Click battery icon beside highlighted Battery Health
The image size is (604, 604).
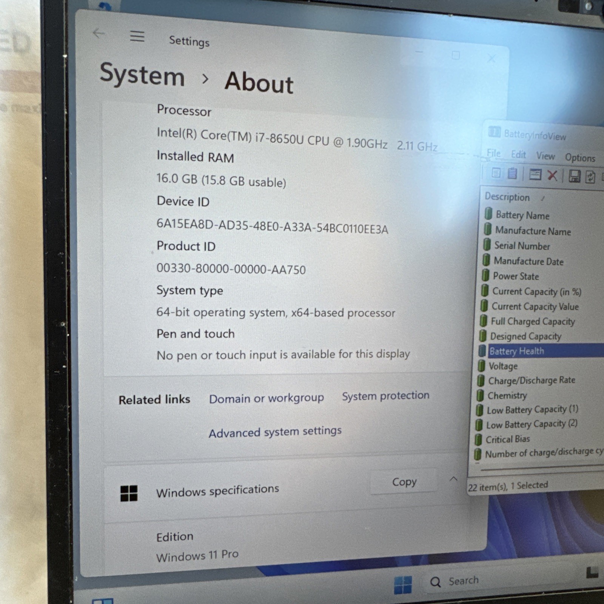click(x=482, y=350)
